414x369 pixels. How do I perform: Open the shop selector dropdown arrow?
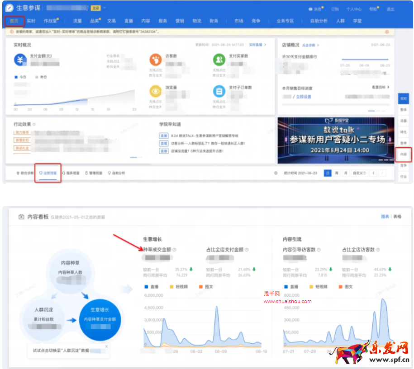pyautogui.click(x=105, y=8)
